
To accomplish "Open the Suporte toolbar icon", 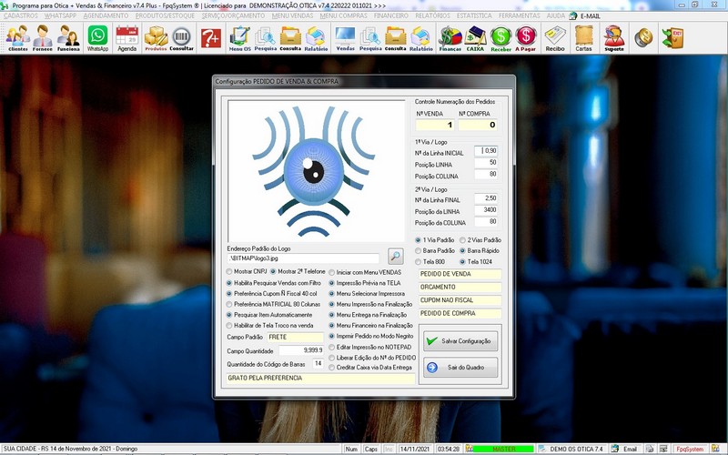I will (614, 38).
